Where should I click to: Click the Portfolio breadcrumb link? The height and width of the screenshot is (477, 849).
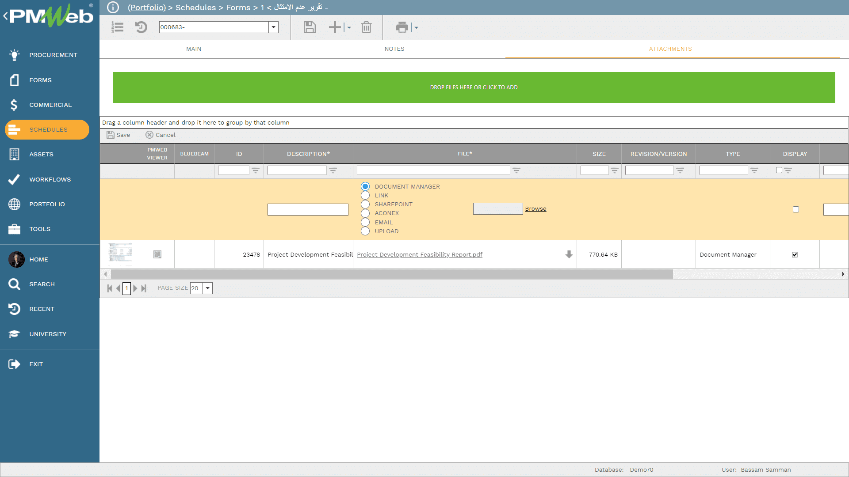point(147,8)
